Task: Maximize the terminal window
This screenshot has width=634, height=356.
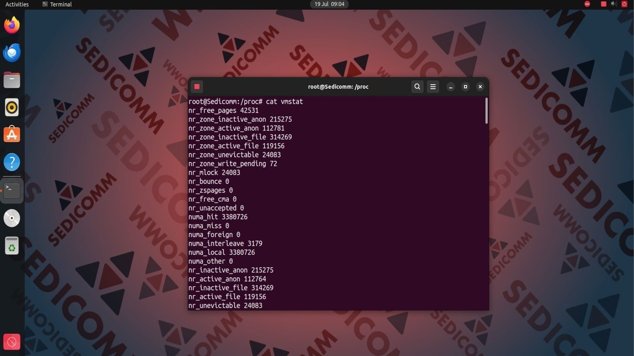Action: 465,87
